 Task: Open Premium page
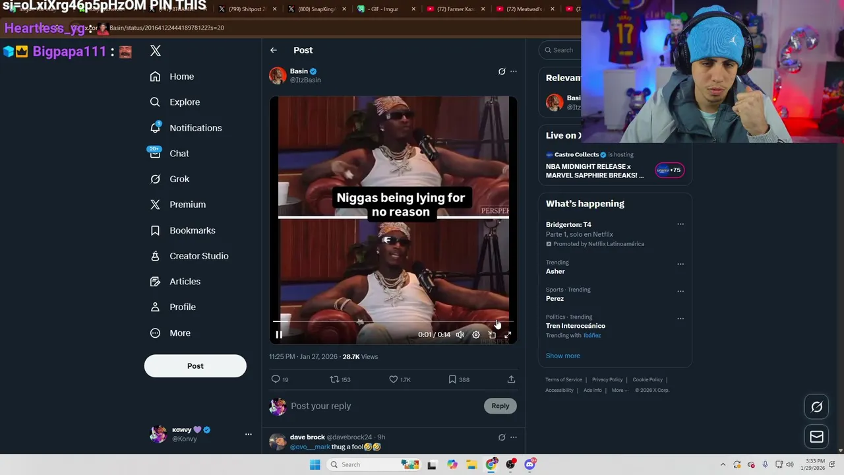(x=178, y=205)
